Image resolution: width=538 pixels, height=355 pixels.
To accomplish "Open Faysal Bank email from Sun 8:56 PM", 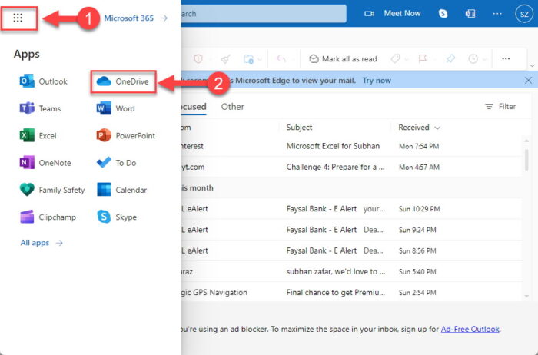I will pos(351,250).
